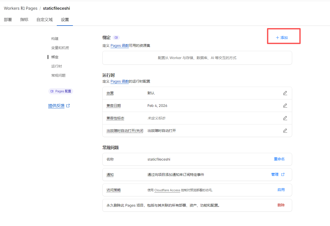Edit the 放置 runtime setting via pencil icon
Screen dimensions: 330x226
(x=285, y=93)
